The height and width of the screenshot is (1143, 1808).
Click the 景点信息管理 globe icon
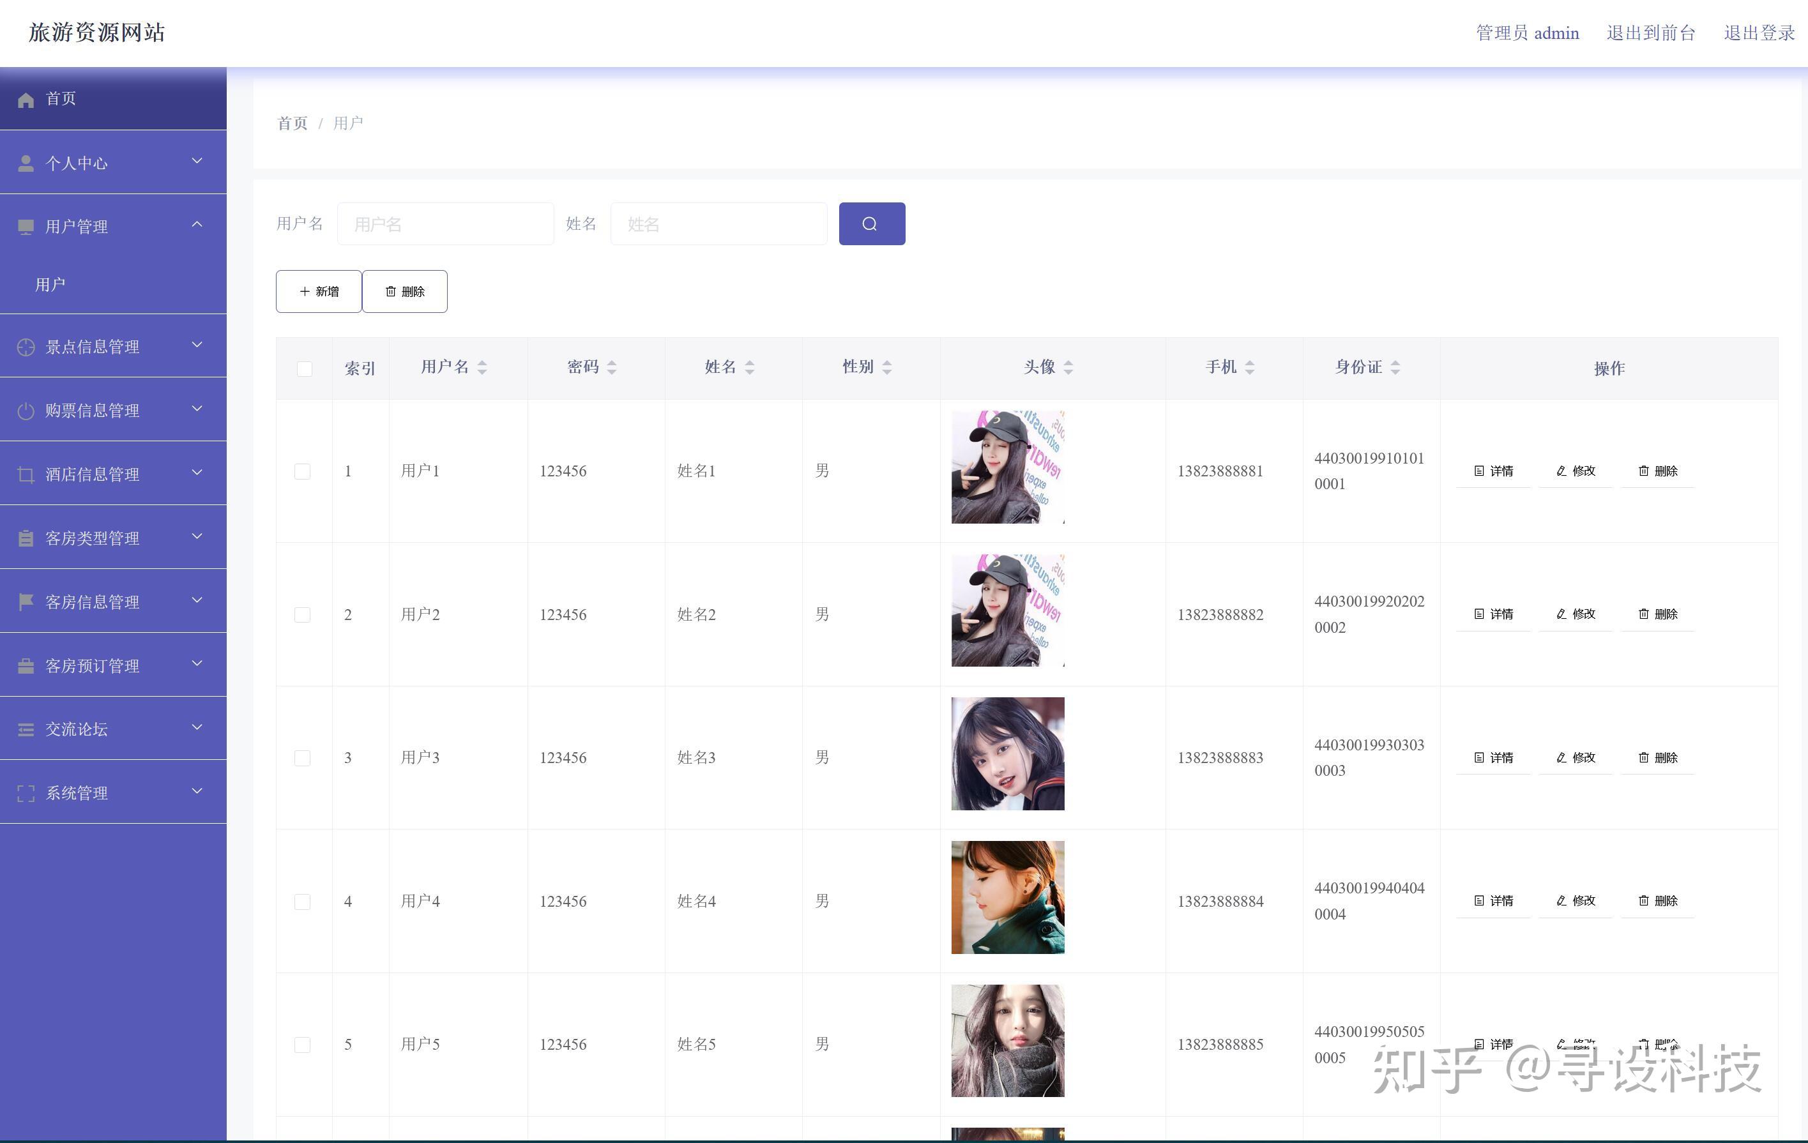[25, 346]
